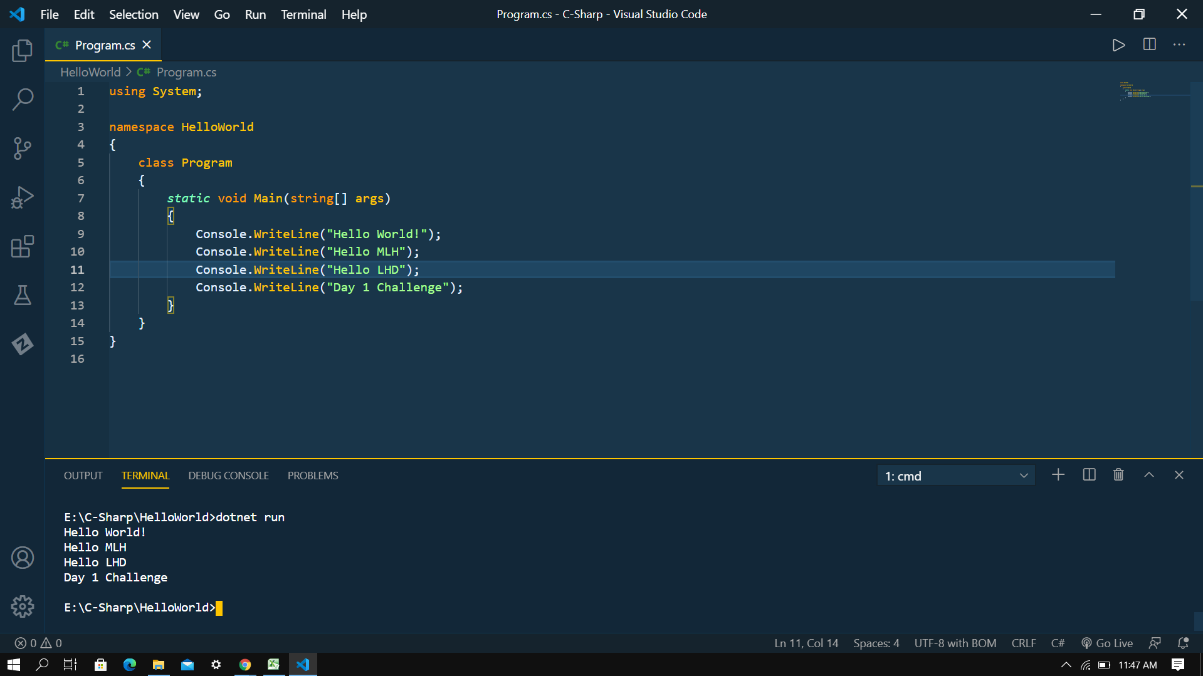
Task: Change encoding via UTF-8 with BOM
Action: (955, 643)
